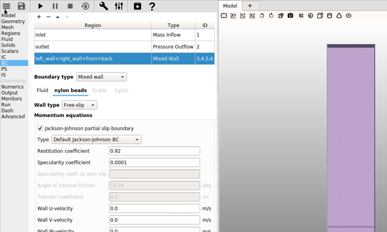
Task: Add a new tab with plus button
Action: pyautogui.click(x=250, y=6)
